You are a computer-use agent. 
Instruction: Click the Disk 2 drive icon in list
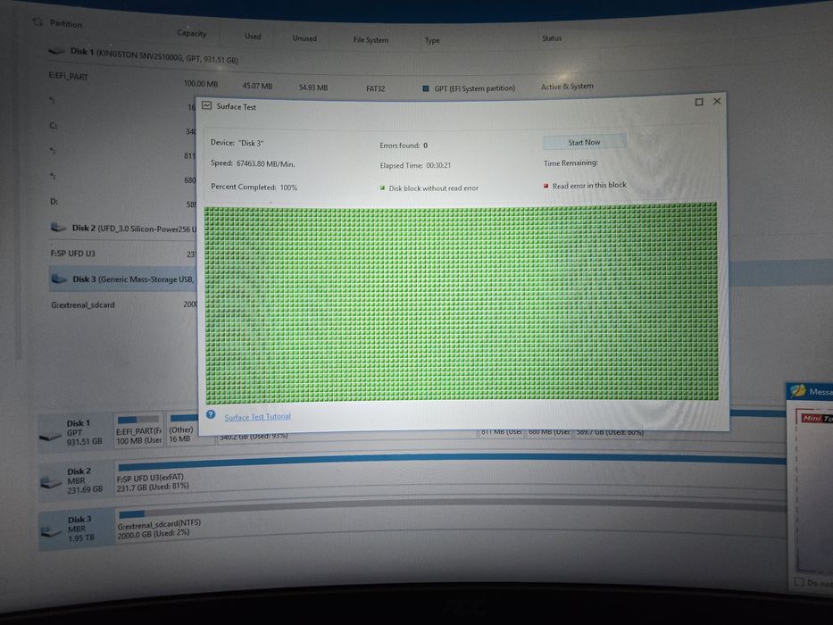pos(58,228)
